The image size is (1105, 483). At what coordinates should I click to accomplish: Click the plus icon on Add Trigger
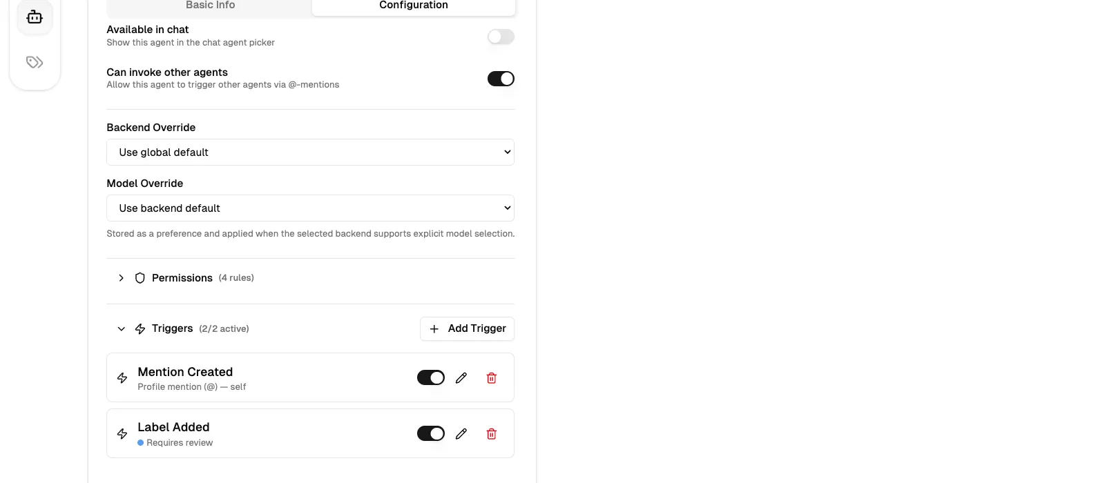pyautogui.click(x=434, y=329)
